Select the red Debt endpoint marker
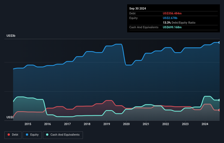This screenshot has height=143, width=224. click(219, 110)
